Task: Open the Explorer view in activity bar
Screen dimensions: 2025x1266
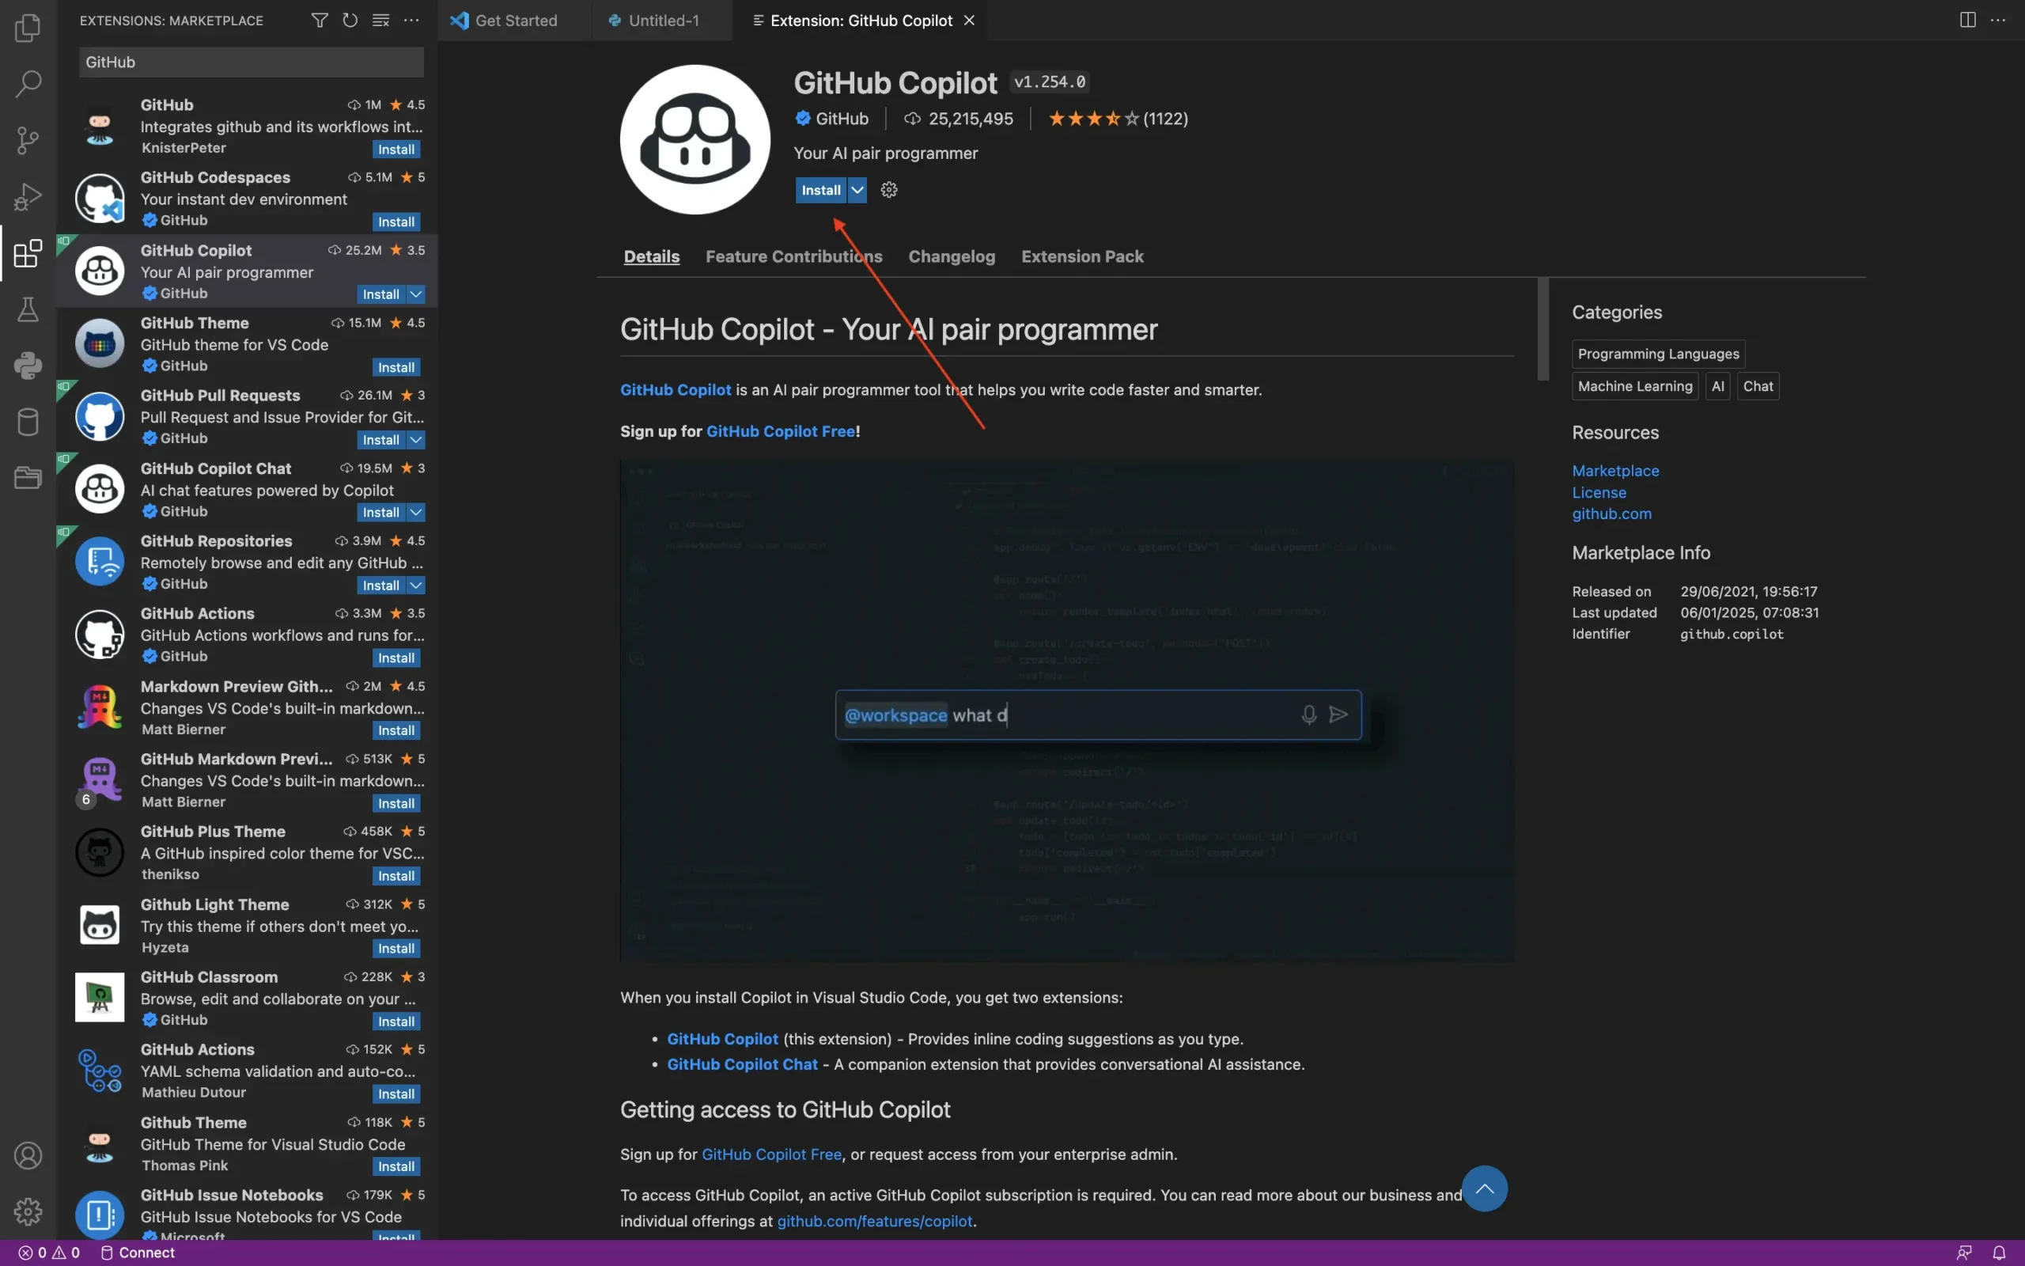Action: (28, 28)
